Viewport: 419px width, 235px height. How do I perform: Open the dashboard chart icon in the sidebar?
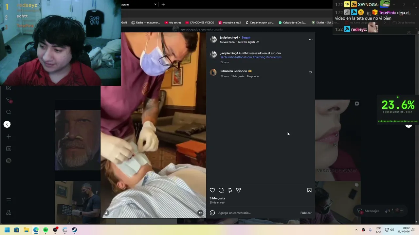coord(9,149)
